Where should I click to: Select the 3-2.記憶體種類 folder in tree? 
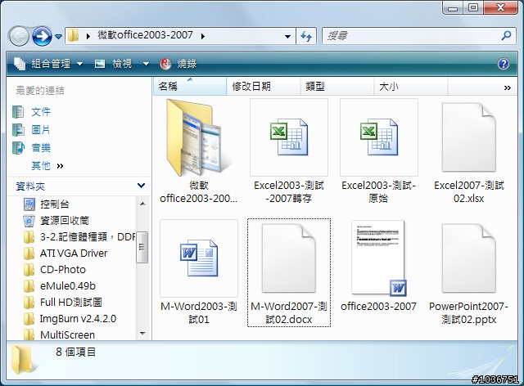click(88, 236)
